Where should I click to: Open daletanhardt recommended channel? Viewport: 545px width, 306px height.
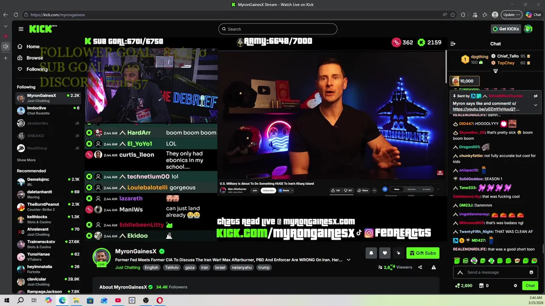(x=48, y=194)
